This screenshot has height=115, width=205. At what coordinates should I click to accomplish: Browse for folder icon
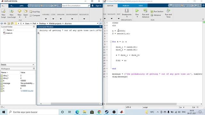(x=12, y=23)
